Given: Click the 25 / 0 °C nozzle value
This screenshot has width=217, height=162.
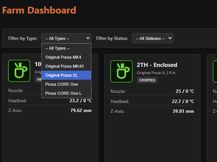Looking at the screenshot, I should 185,91.
